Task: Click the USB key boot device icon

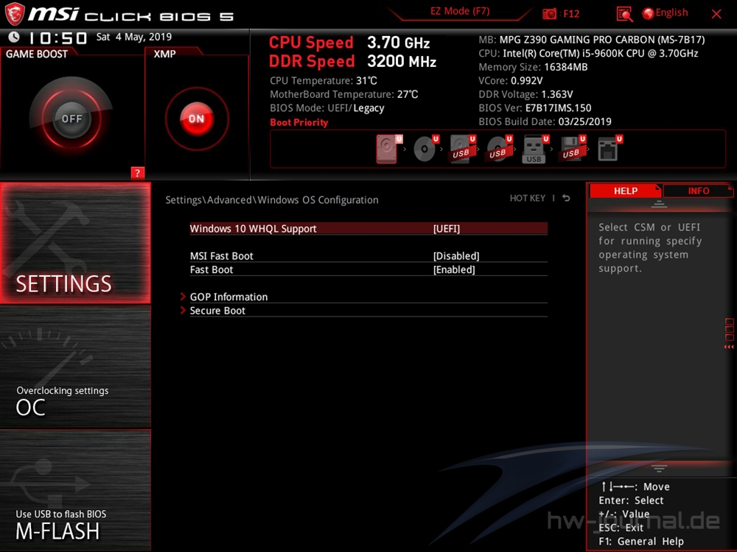Action: [x=534, y=149]
